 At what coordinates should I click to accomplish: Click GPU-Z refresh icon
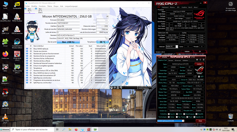coord(200,60)
